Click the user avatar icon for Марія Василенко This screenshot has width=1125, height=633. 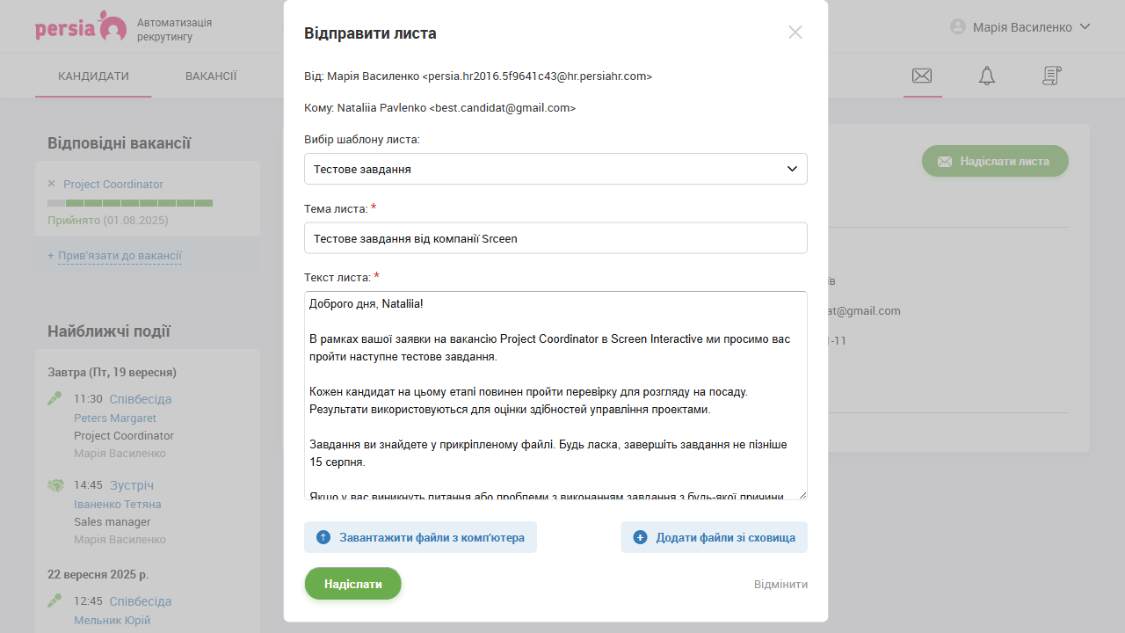click(958, 27)
